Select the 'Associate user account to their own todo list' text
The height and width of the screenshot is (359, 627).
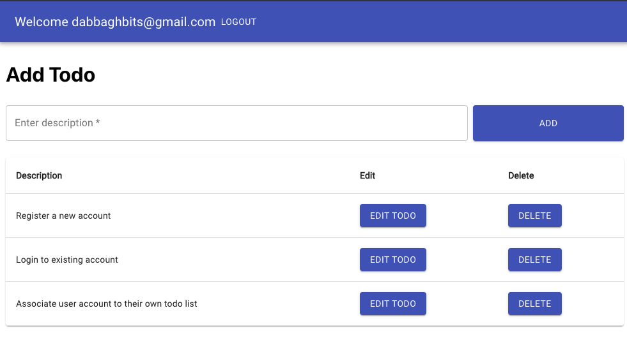tap(107, 304)
